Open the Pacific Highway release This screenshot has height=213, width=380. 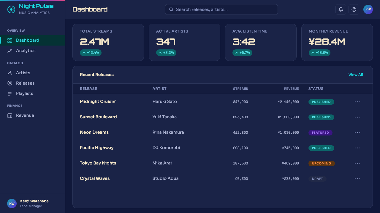(96, 148)
